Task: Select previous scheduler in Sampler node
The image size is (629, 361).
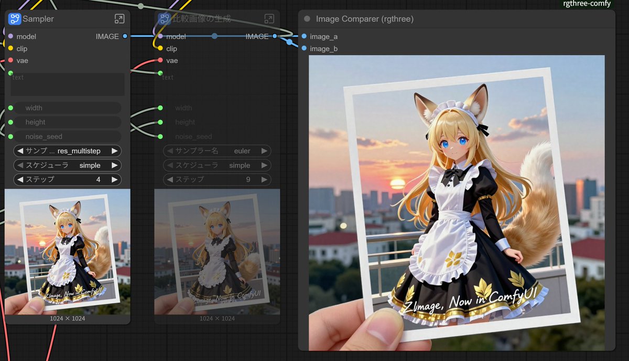Action: pos(20,166)
